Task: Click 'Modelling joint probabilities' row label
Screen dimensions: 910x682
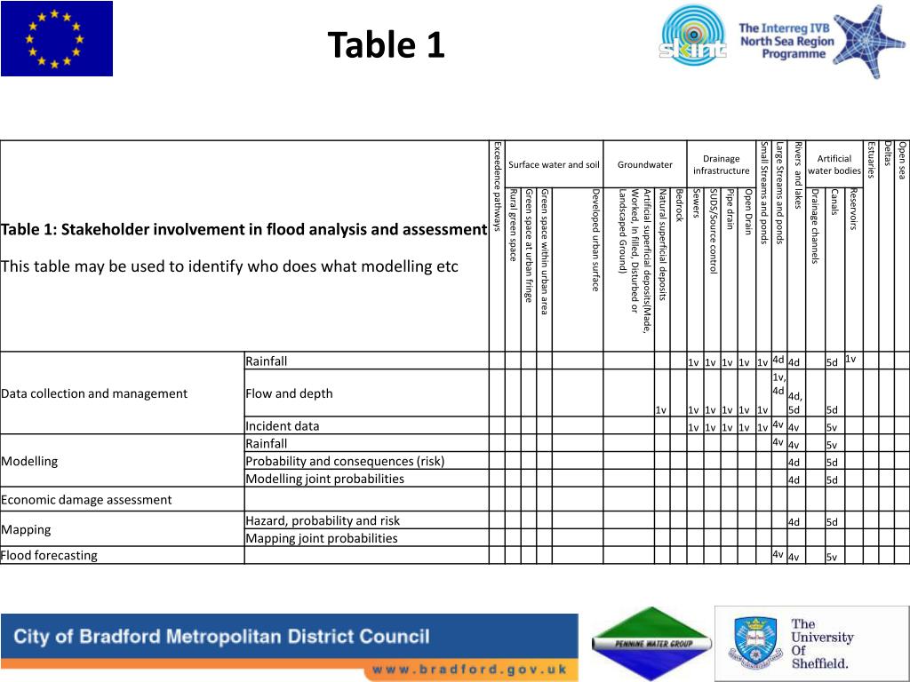Action: [x=324, y=479]
